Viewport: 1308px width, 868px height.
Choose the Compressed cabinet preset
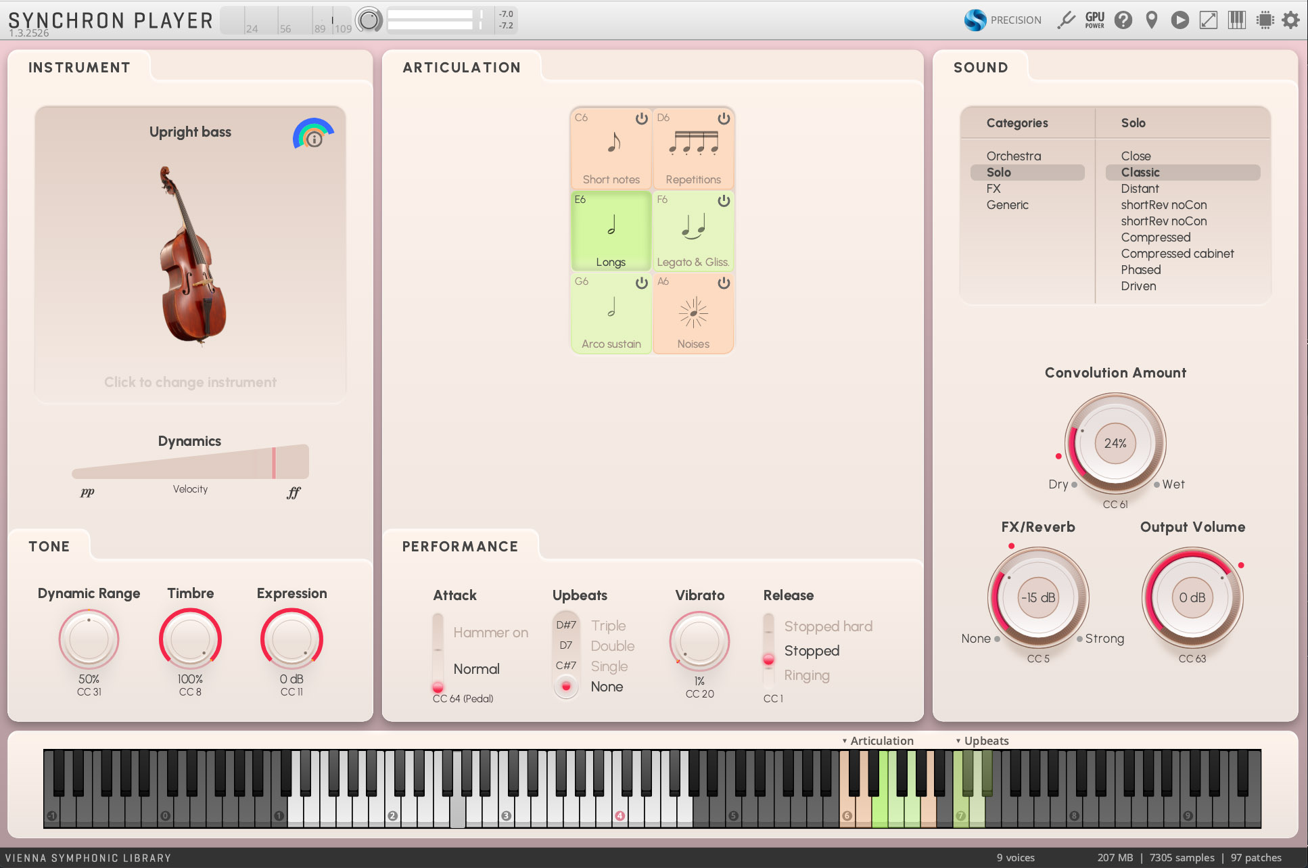pyautogui.click(x=1183, y=254)
